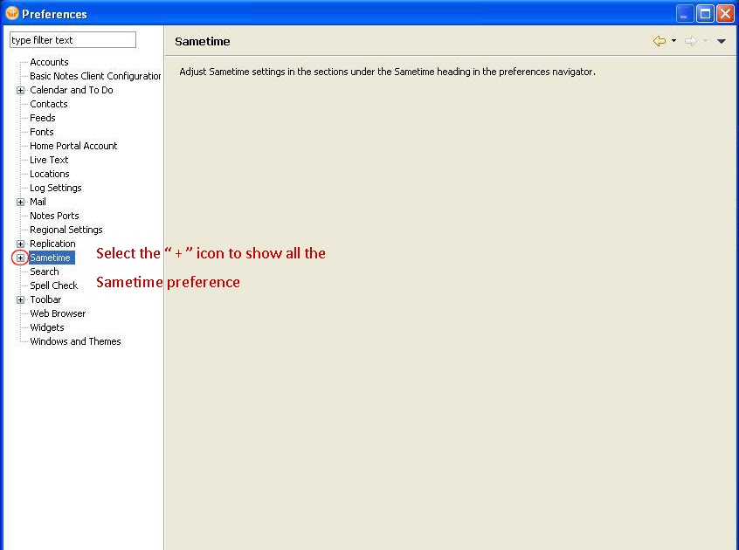
Task: Open Live Text preferences
Action: pos(49,160)
